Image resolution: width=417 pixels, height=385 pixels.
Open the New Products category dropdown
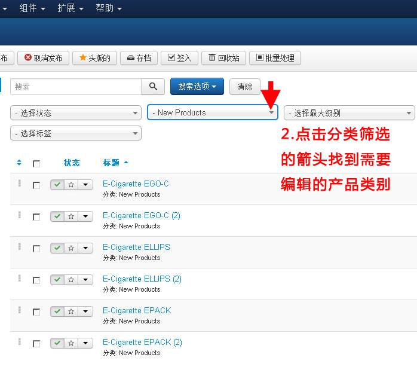coord(213,112)
